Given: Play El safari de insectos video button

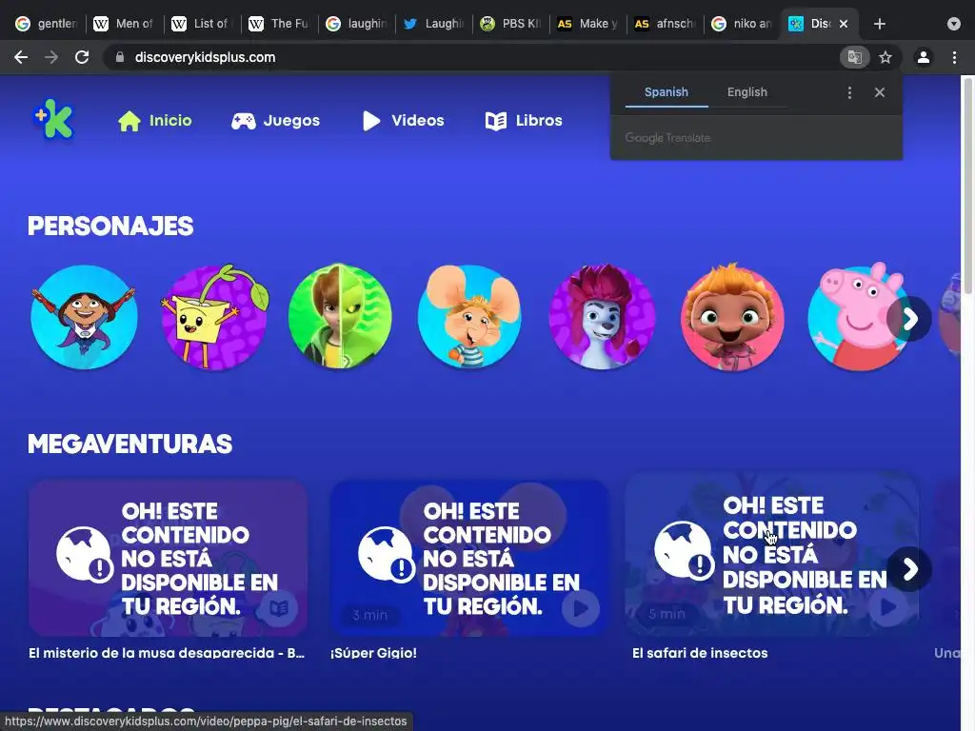Looking at the screenshot, I should tap(888, 606).
